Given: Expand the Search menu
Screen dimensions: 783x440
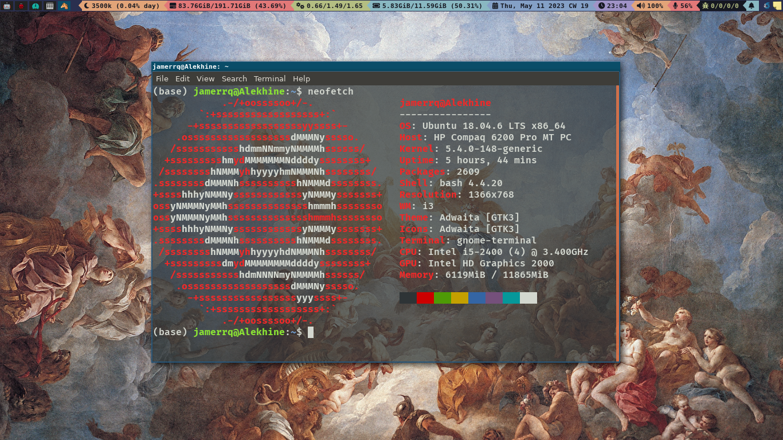Looking at the screenshot, I should pyautogui.click(x=234, y=79).
